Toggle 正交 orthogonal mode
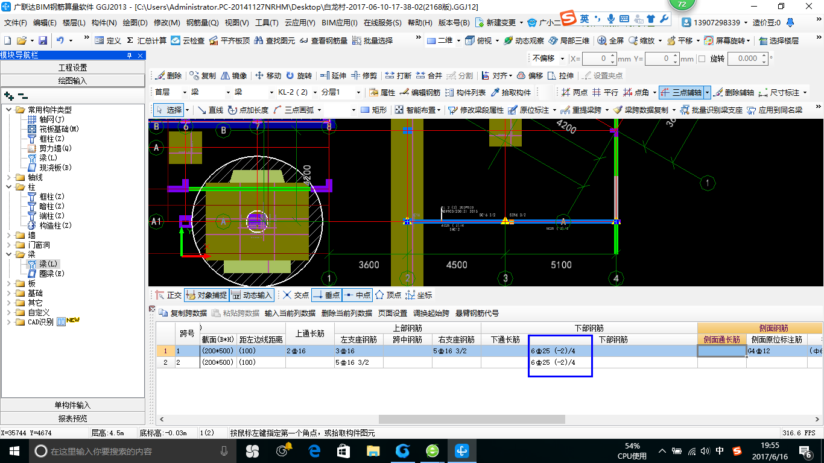Screen dimensions: 824x463 [x=168, y=295]
